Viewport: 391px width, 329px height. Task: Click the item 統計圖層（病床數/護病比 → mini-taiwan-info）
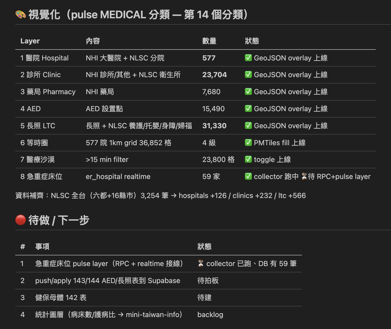point(109,315)
